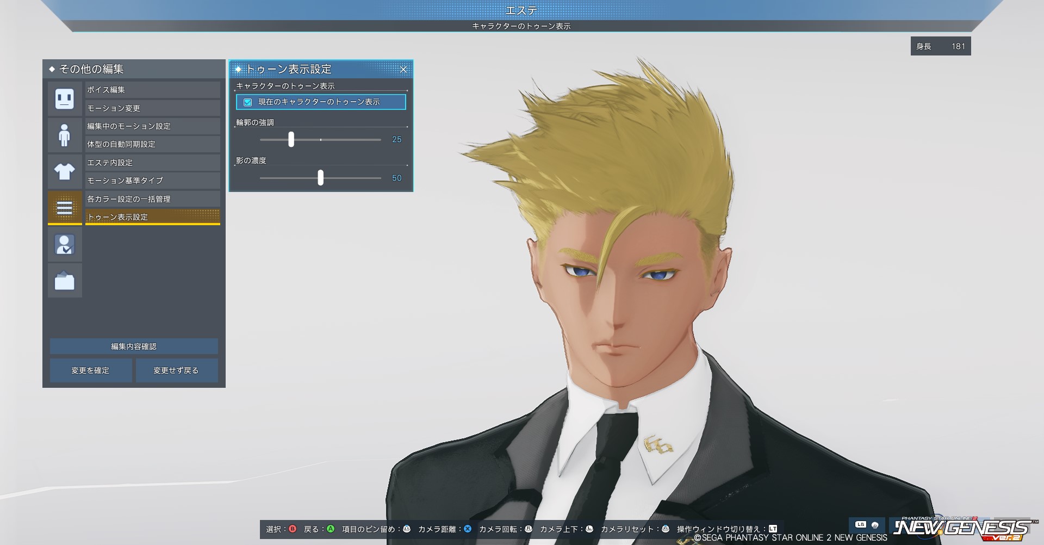Click the 編集内容確認 button
Image resolution: width=1044 pixels, height=545 pixels.
tap(134, 346)
